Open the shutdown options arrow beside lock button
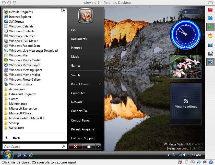215x165 pixels. (98, 146)
